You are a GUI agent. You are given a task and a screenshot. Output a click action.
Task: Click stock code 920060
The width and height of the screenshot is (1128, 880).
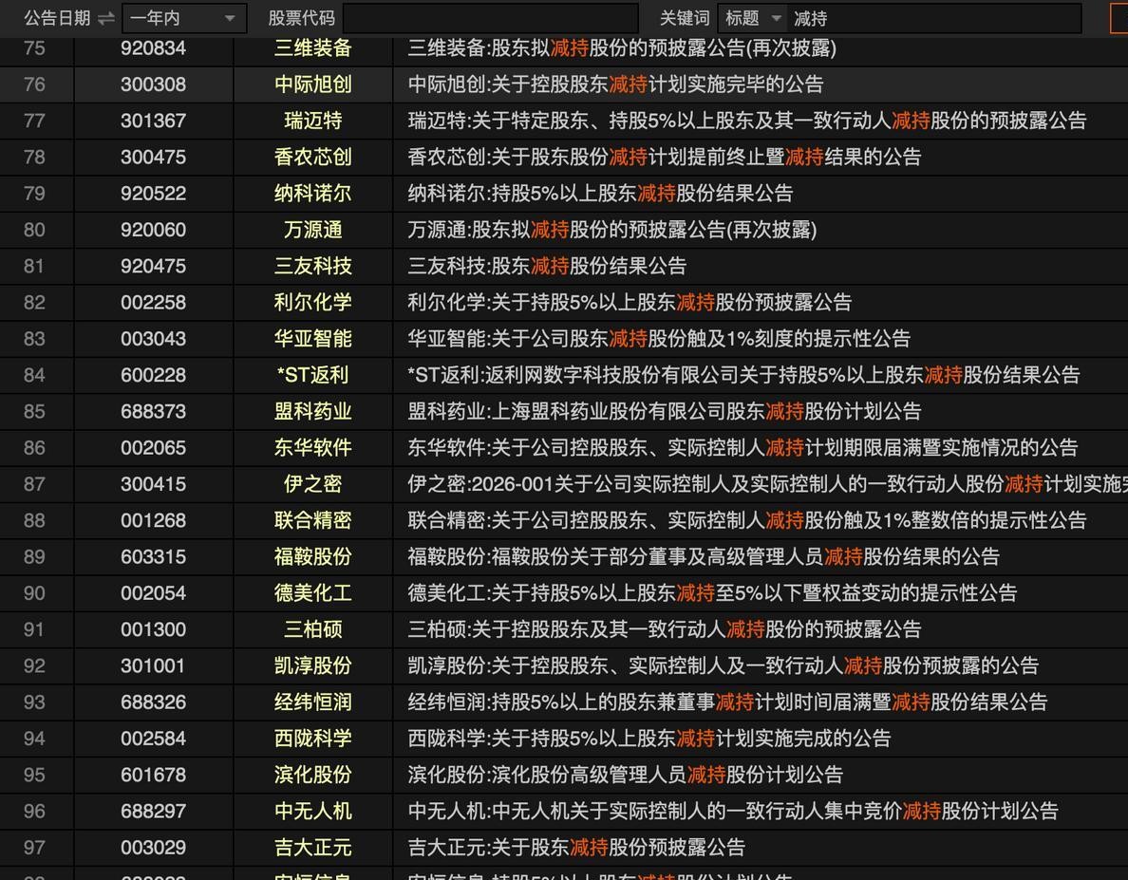click(153, 230)
